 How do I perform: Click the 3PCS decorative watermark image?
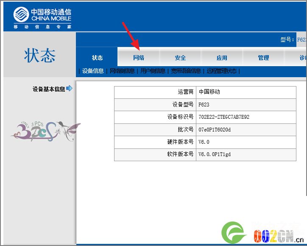click(46, 131)
